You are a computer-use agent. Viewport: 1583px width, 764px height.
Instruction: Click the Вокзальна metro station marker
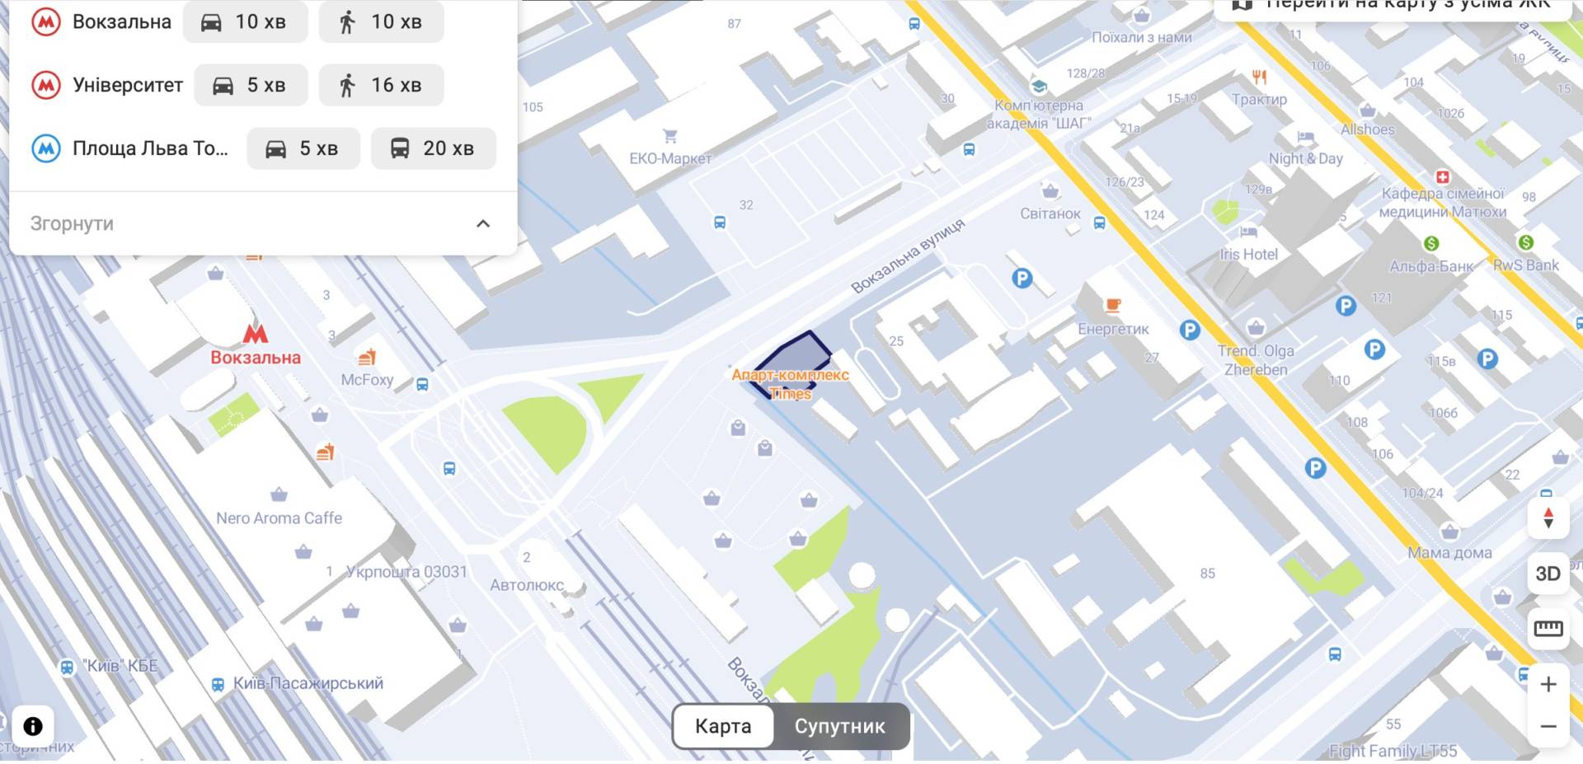256,335
